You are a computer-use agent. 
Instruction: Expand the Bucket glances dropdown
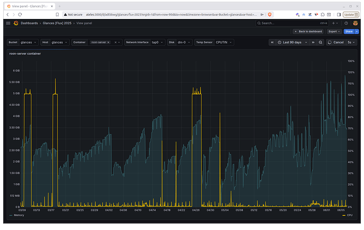click(28, 43)
